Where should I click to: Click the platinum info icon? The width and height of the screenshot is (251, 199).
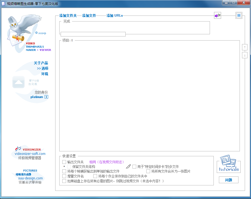coord(46,97)
